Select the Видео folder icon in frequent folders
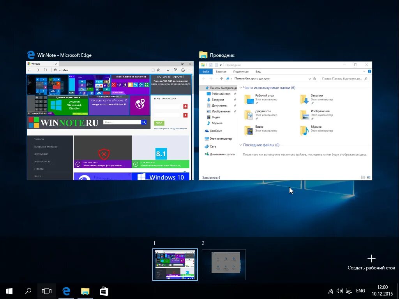 coord(249,130)
